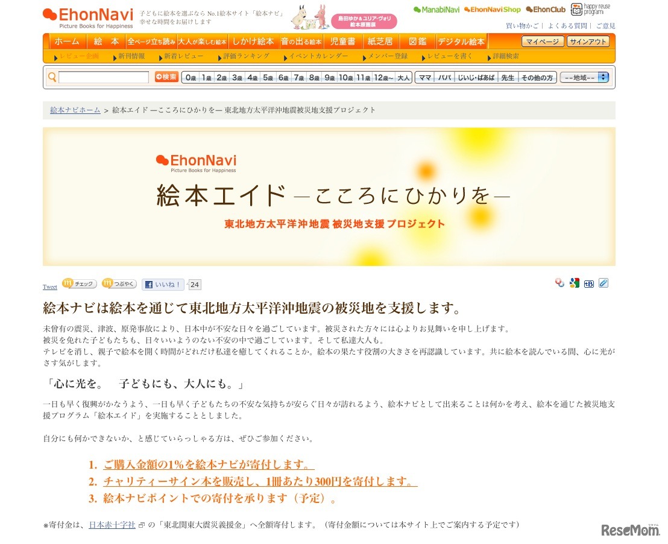Viewport: 668px width, 544px height.
Task: Open the チャリティーサイン本 300円寄付 link
Action: [260, 482]
